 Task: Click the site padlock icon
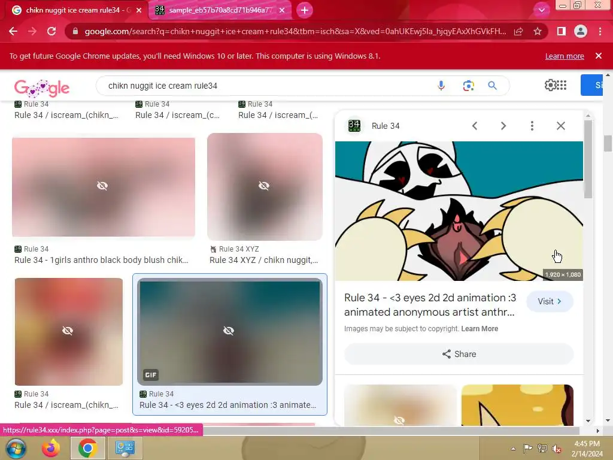[x=75, y=31]
